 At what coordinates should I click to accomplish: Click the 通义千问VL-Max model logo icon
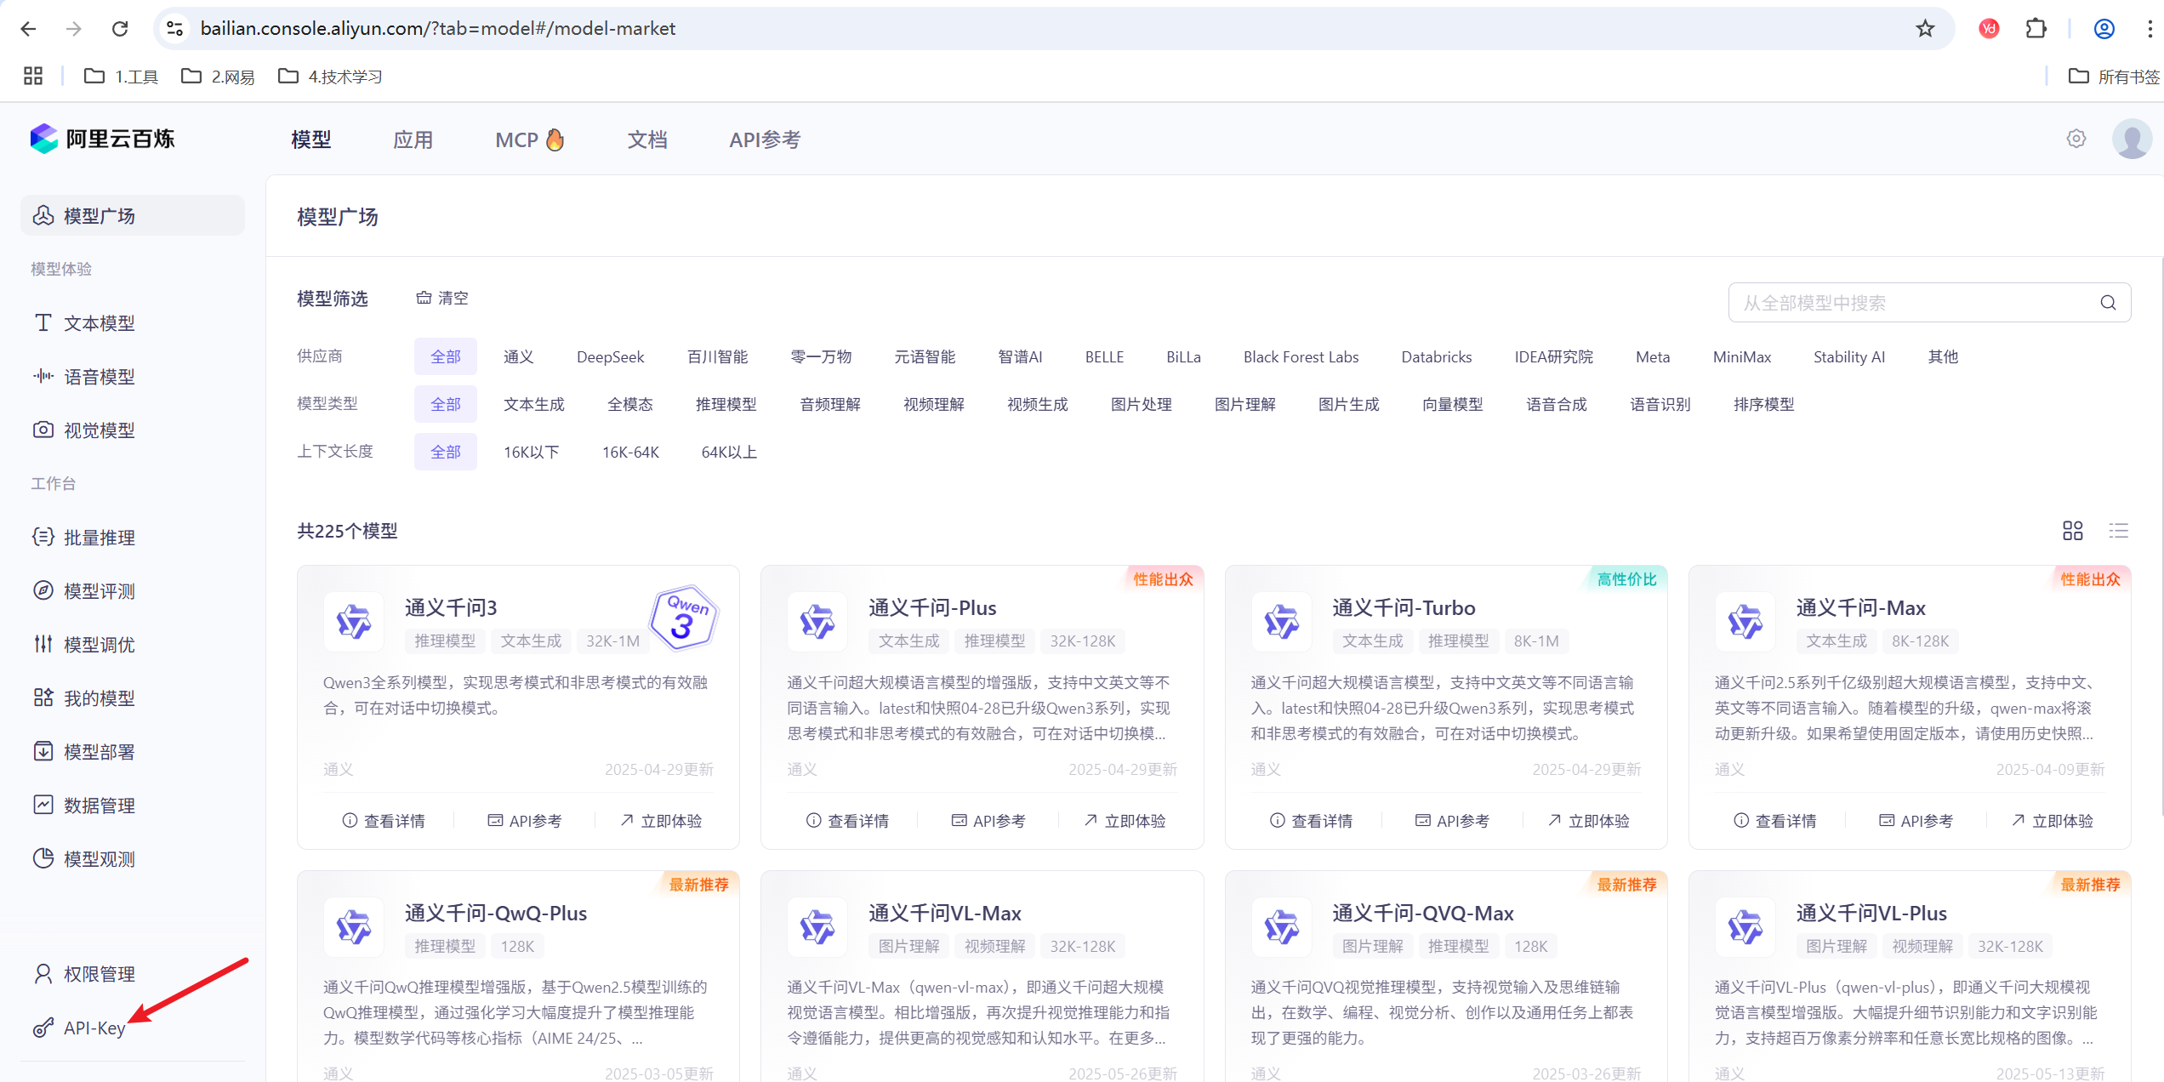point(817,927)
